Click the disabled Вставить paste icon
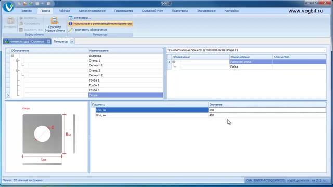The height and width of the screenshot is (187, 333). 10,21
